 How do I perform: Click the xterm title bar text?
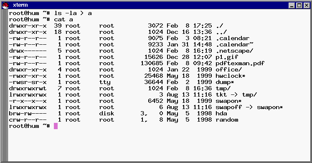coord(20,5)
